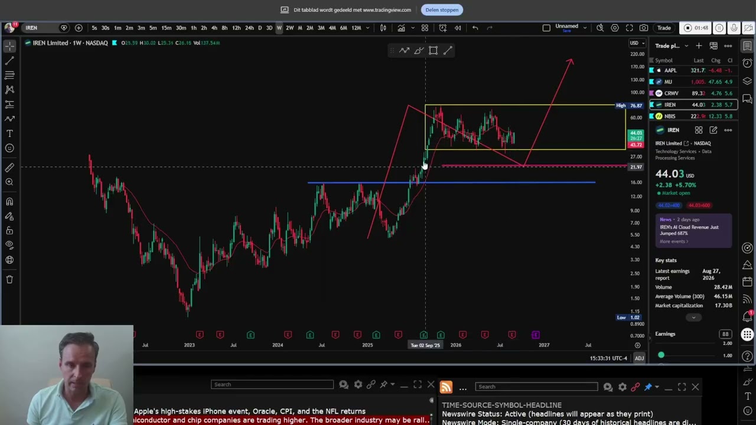Take a chart snapshot with camera icon
The height and width of the screenshot is (425, 756).
[x=644, y=28]
